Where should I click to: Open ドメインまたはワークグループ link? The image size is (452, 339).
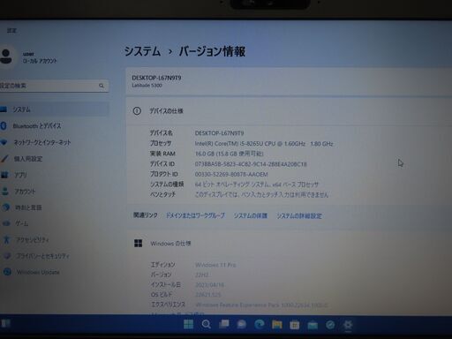tap(195, 215)
